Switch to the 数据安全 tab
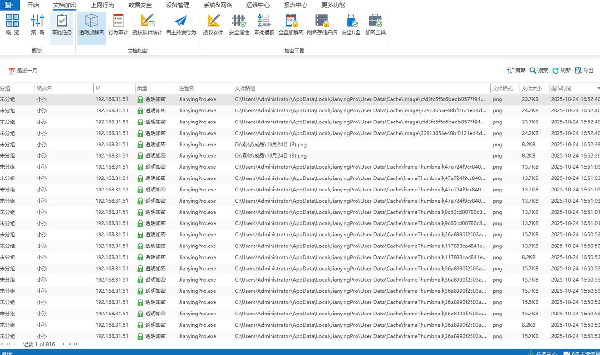 tap(140, 5)
